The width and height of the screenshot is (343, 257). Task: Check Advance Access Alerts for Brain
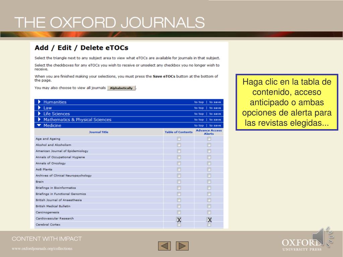tap(209, 182)
